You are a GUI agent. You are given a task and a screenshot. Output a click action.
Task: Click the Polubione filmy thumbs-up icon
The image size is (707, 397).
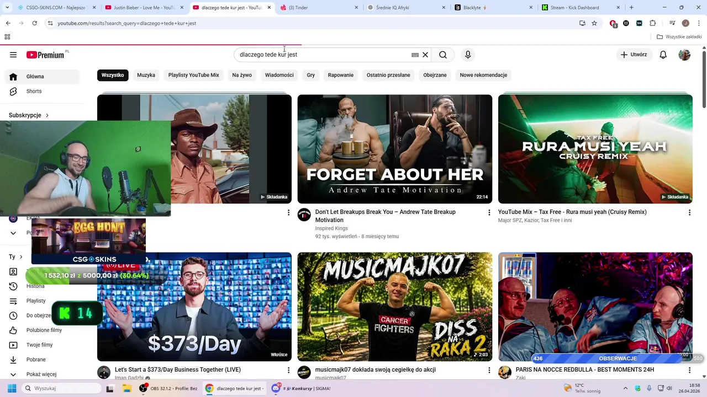13,330
